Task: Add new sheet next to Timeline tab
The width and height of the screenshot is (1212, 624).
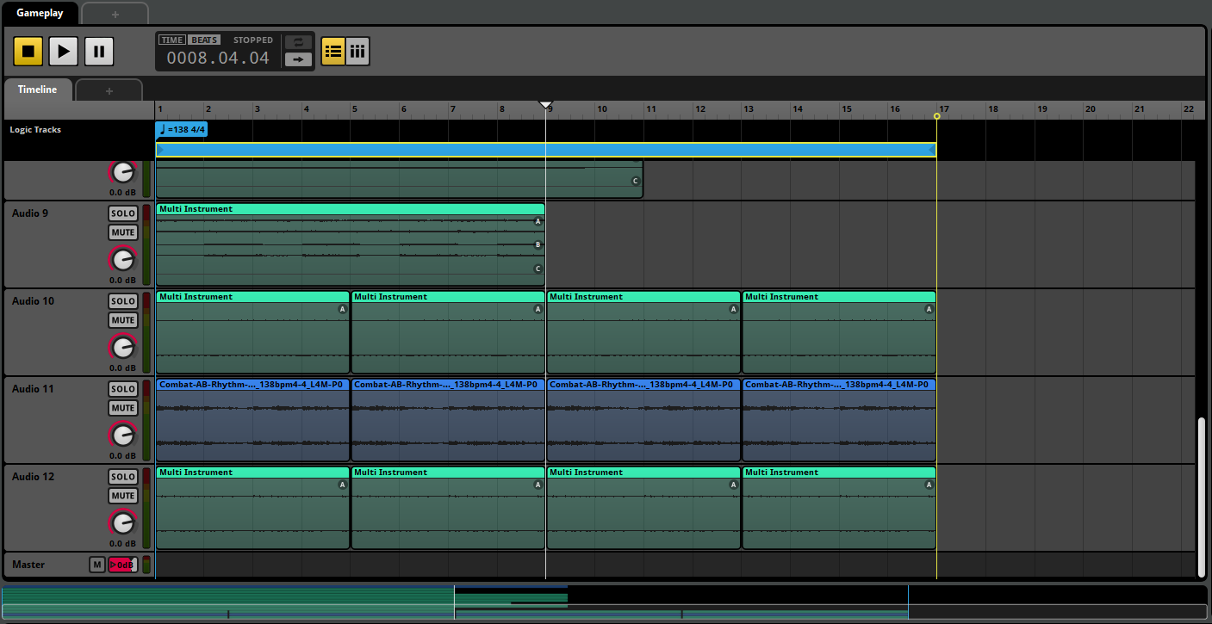Action: [109, 90]
